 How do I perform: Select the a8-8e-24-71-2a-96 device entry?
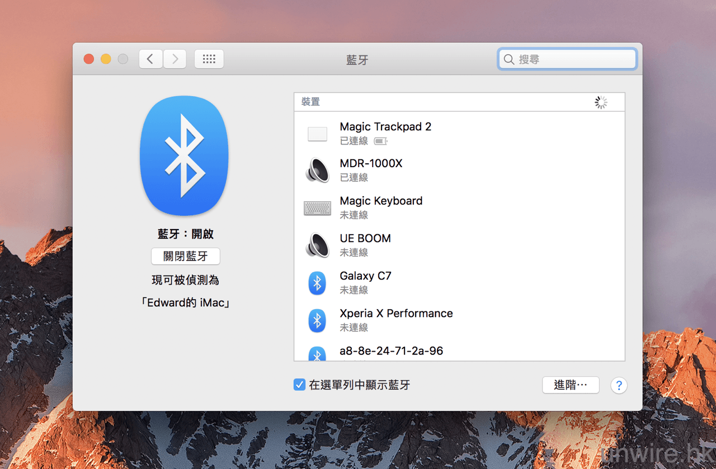coord(391,351)
